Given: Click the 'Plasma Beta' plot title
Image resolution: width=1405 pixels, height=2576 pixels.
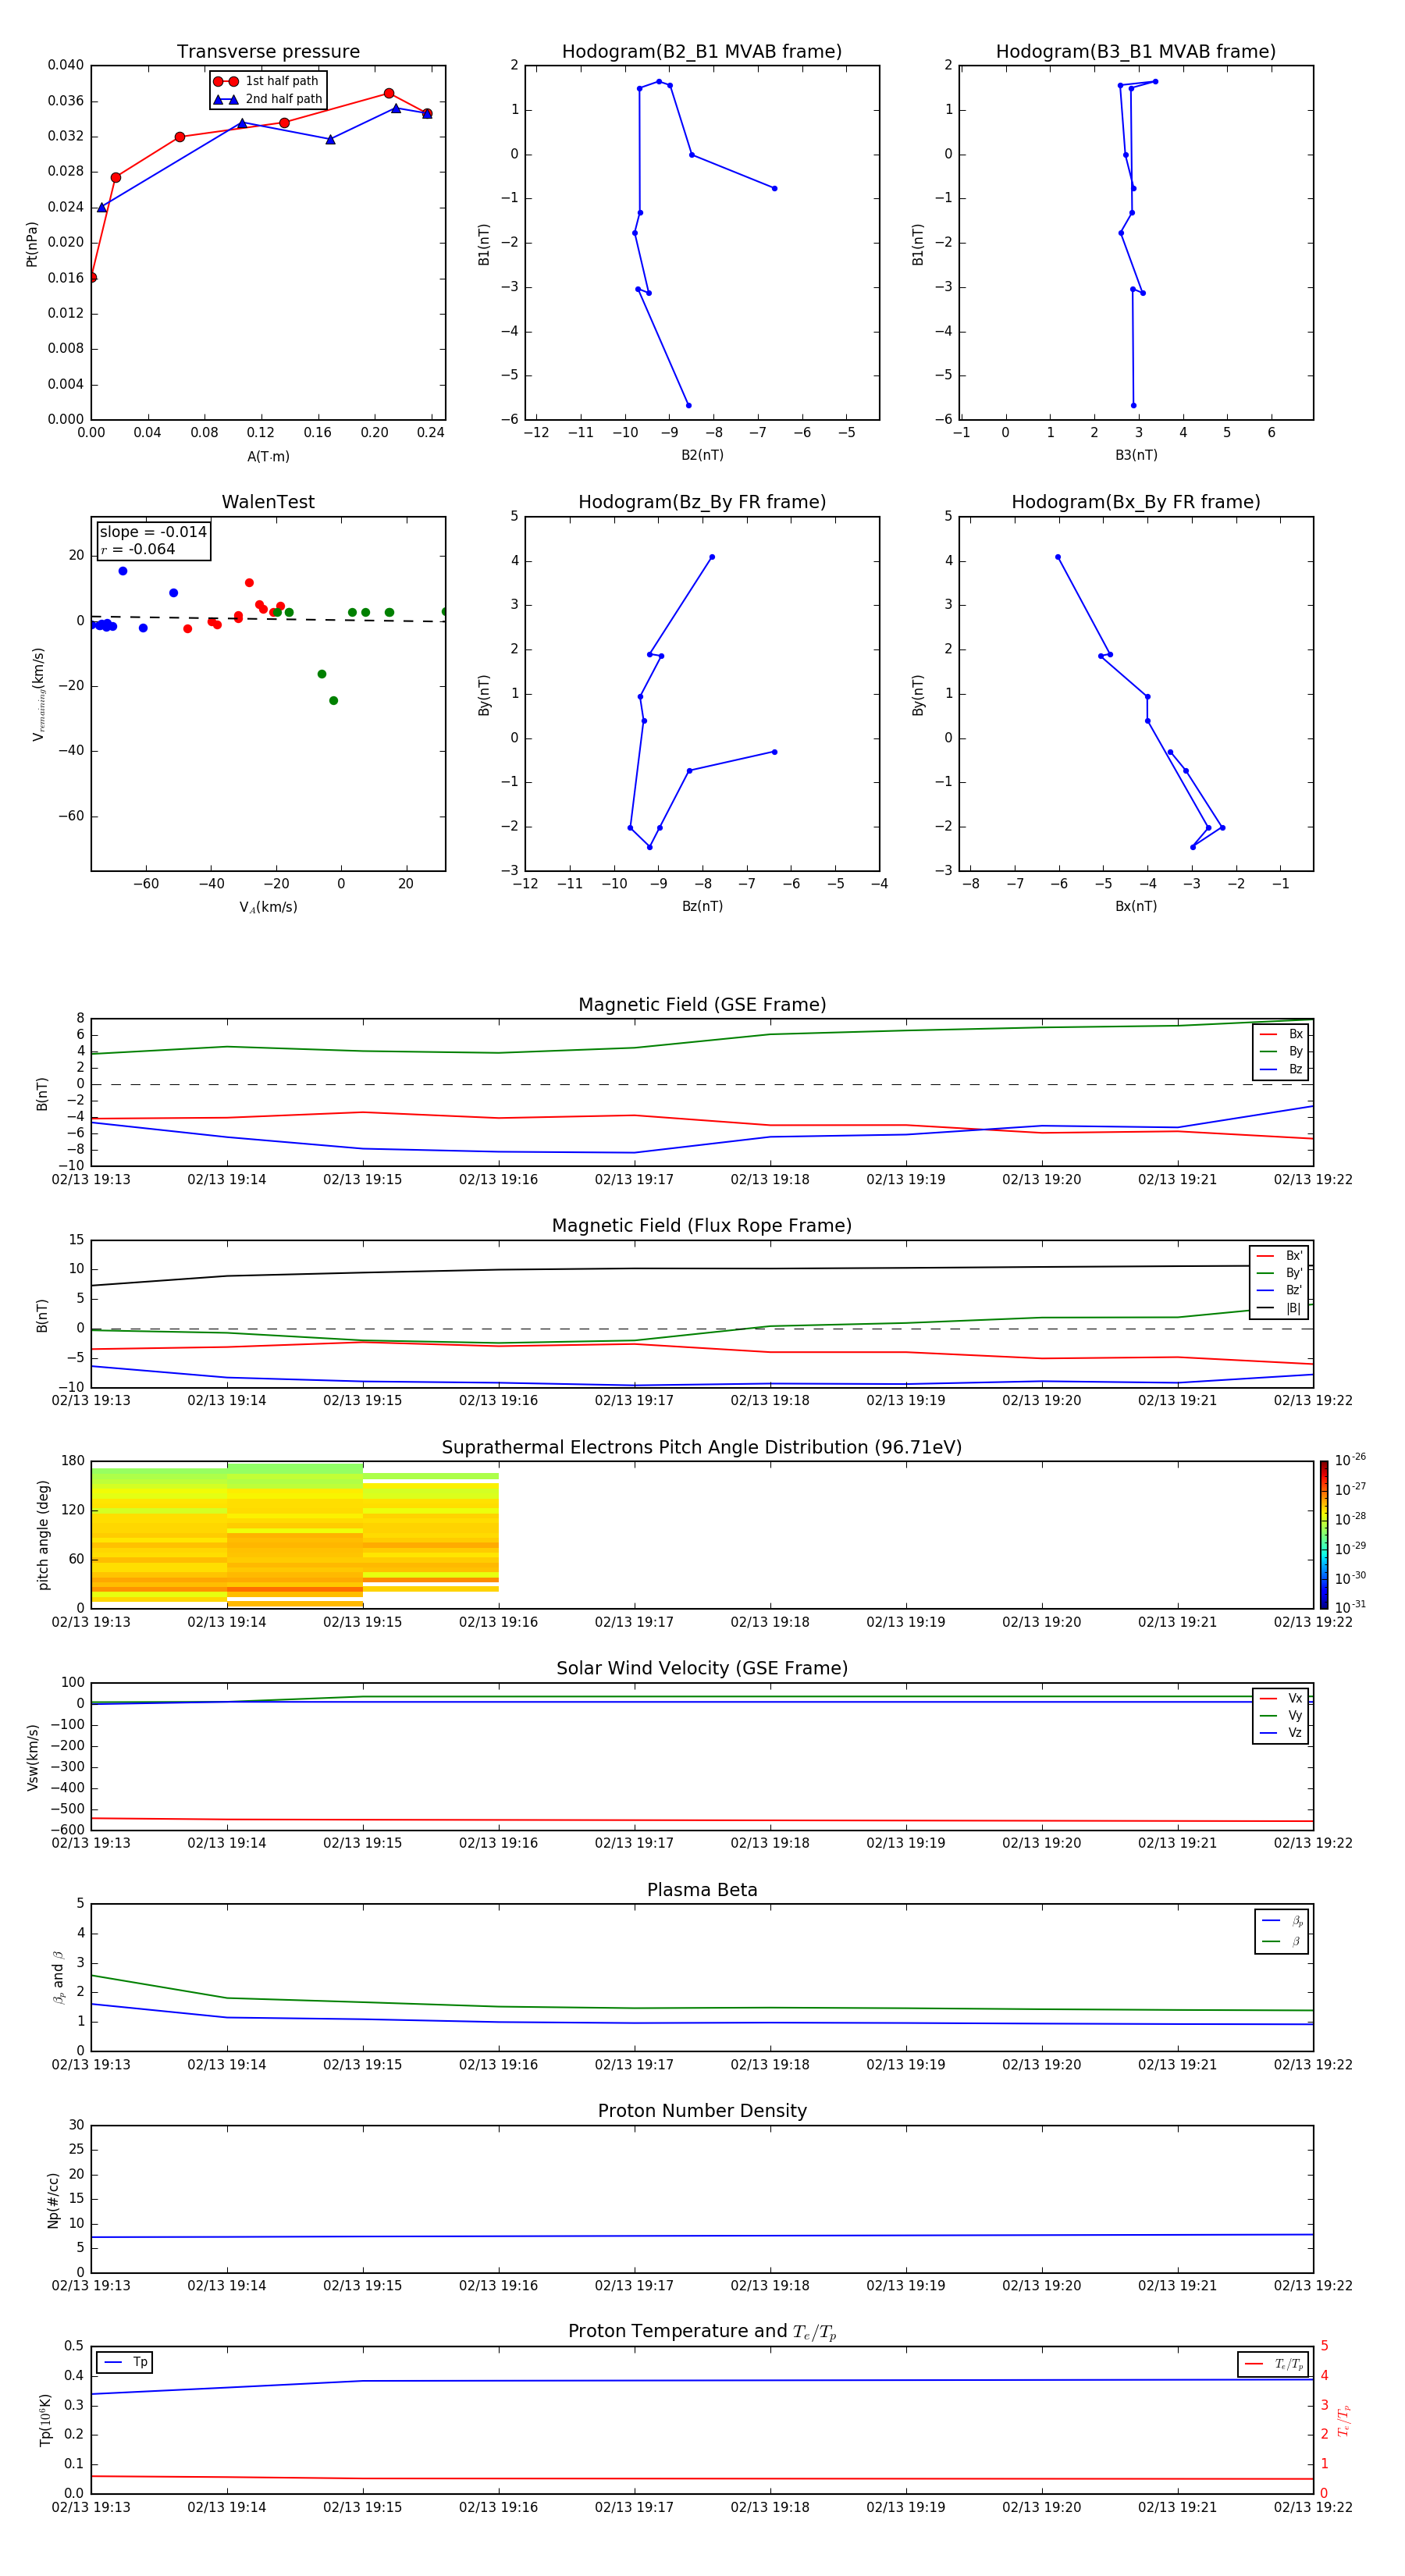Looking at the screenshot, I should point(702,1891).
